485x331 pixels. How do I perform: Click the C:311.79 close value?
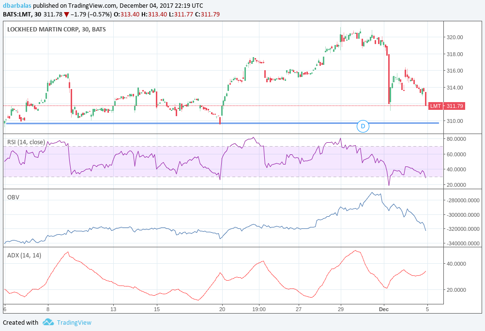point(207,14)
